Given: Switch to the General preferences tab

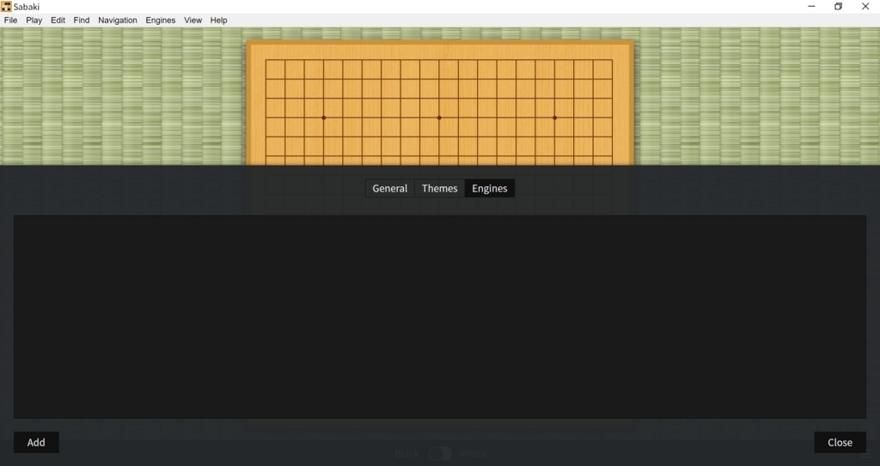Looking at the screenshot, I should point(389,189).
